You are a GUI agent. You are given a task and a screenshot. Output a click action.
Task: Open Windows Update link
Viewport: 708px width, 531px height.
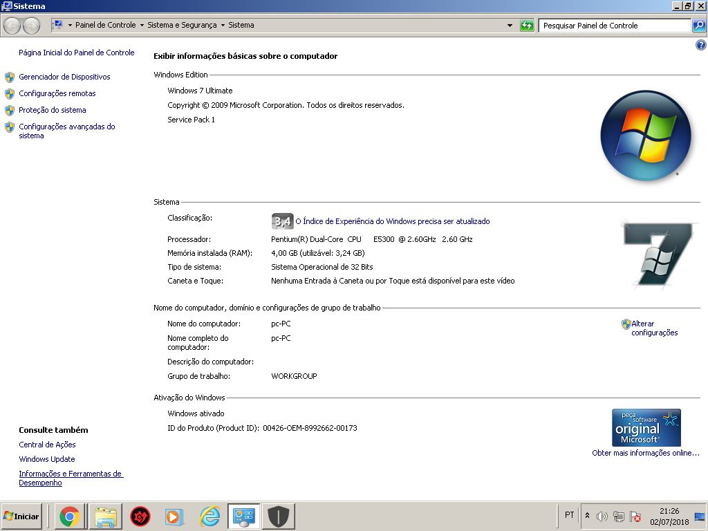[x=47, y=459]
